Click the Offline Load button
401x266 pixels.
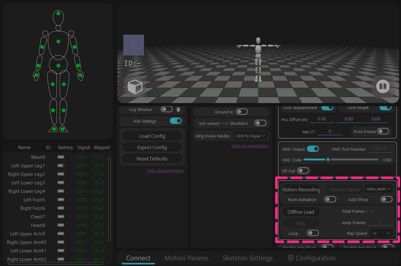(301, 212)
